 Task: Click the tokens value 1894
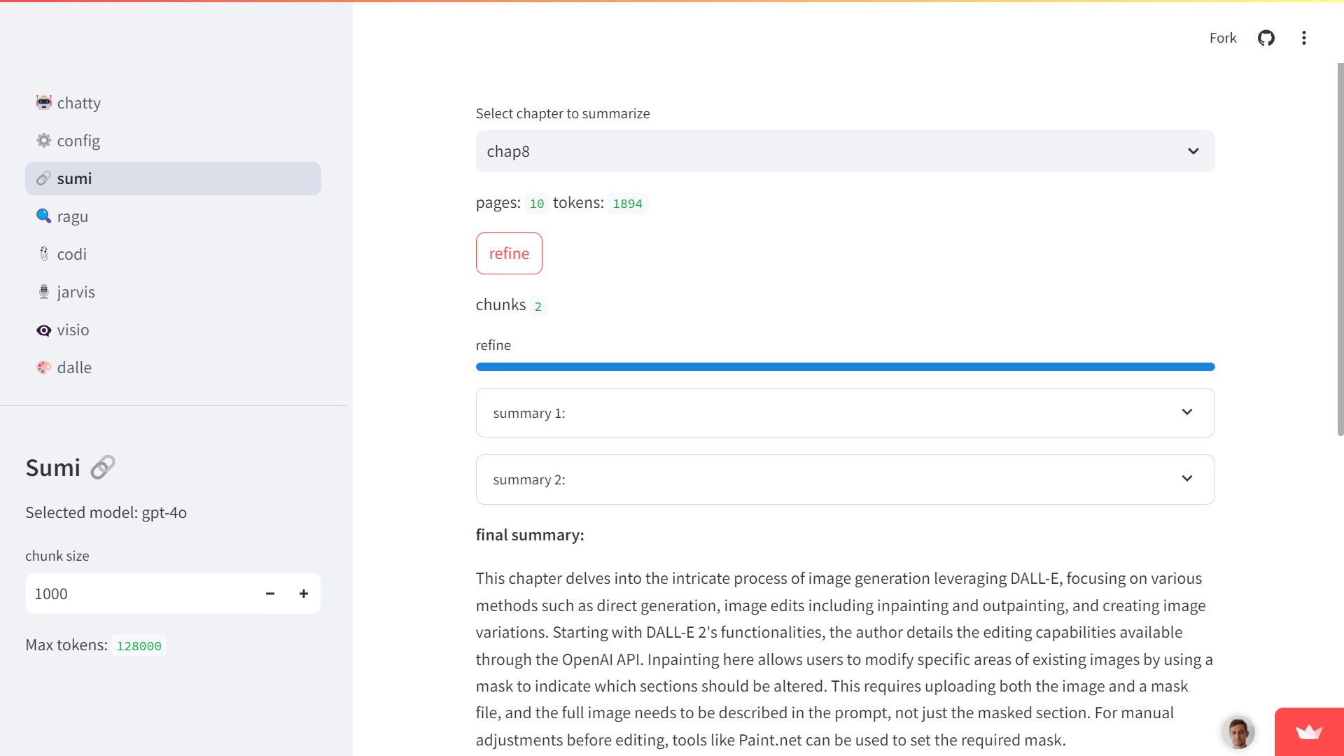point(627,204)
